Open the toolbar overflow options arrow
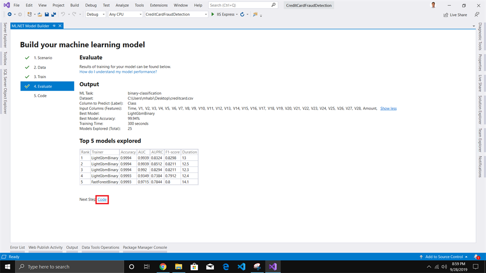This screenshot has width=486, height=273. tap(261, 15)
